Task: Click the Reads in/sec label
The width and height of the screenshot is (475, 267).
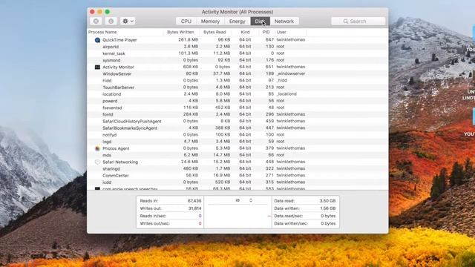Action: 154,216
